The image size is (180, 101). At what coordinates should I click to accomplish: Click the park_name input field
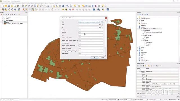(91, 30)
